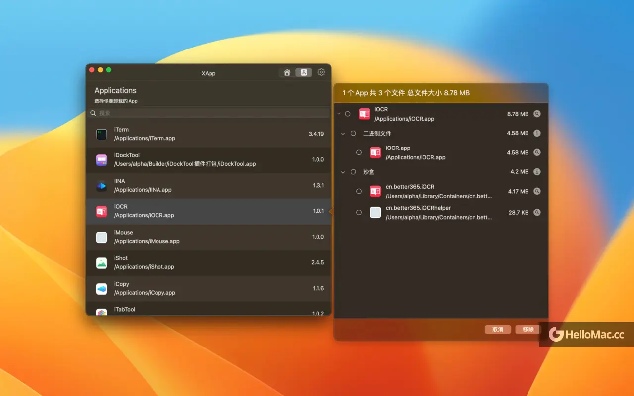Reveal cn.better365.iOCR magnifier icon
The height and width of the screenshot is (396, 634).
[x=537, y=191]
